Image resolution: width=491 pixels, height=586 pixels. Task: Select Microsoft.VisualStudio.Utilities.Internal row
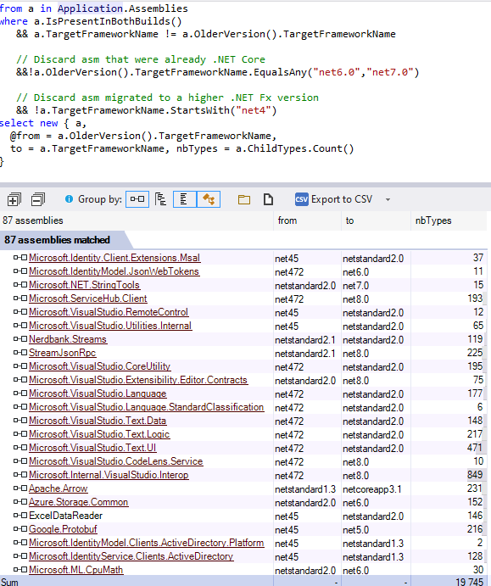coord(243,326)
